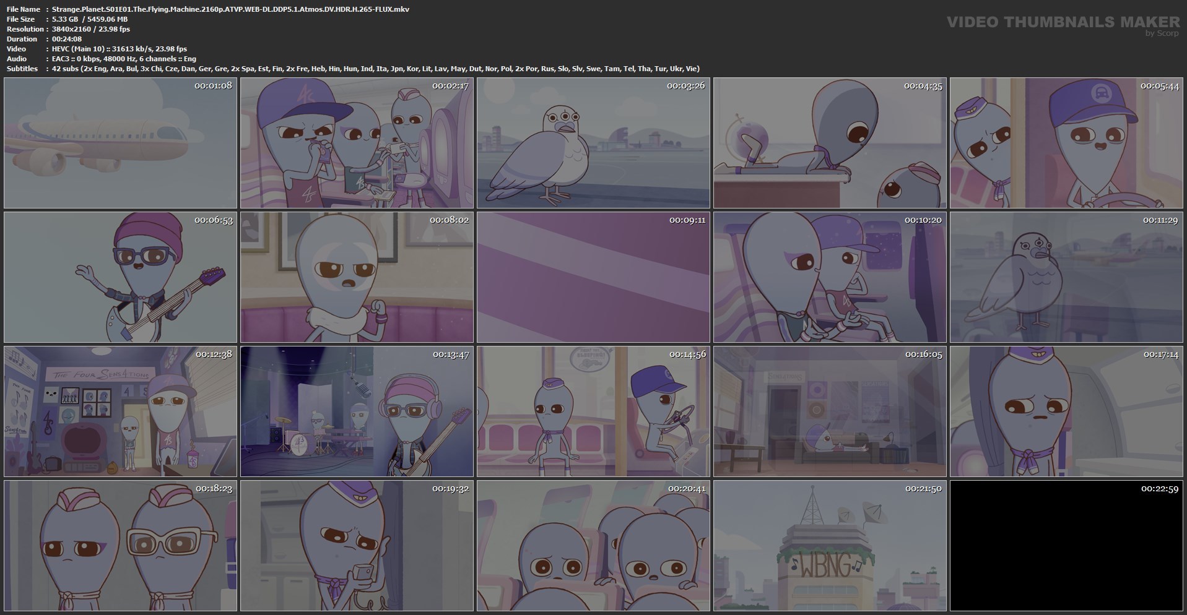
Task: Click the 42 subs subtitles list line
Action: click(376, 69)
